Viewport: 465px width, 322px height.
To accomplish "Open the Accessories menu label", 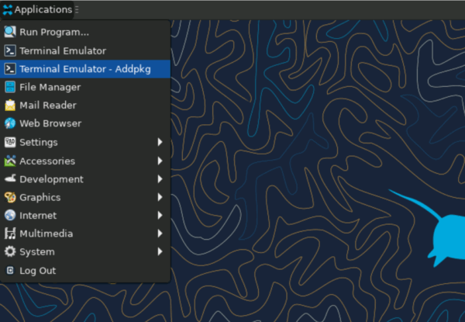I will coord(47,161).
